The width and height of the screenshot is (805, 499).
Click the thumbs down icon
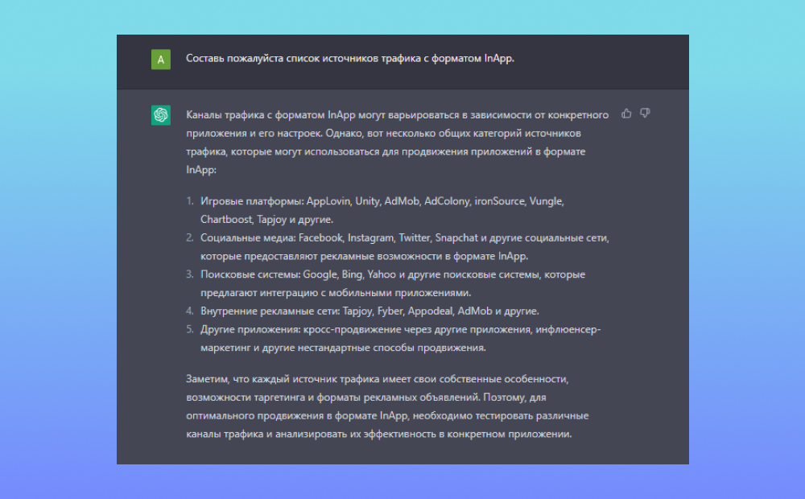645,113
